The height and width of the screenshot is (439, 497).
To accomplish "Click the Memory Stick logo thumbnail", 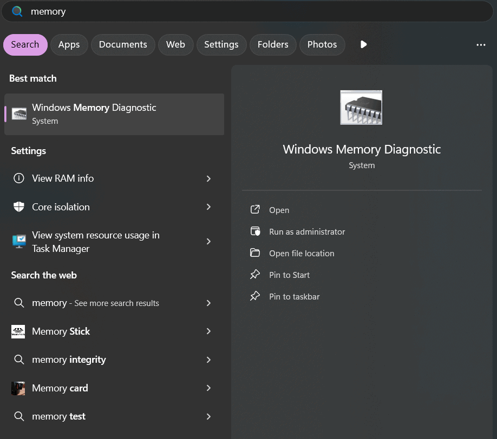I will pyautogui.click(x=18, y=331).
